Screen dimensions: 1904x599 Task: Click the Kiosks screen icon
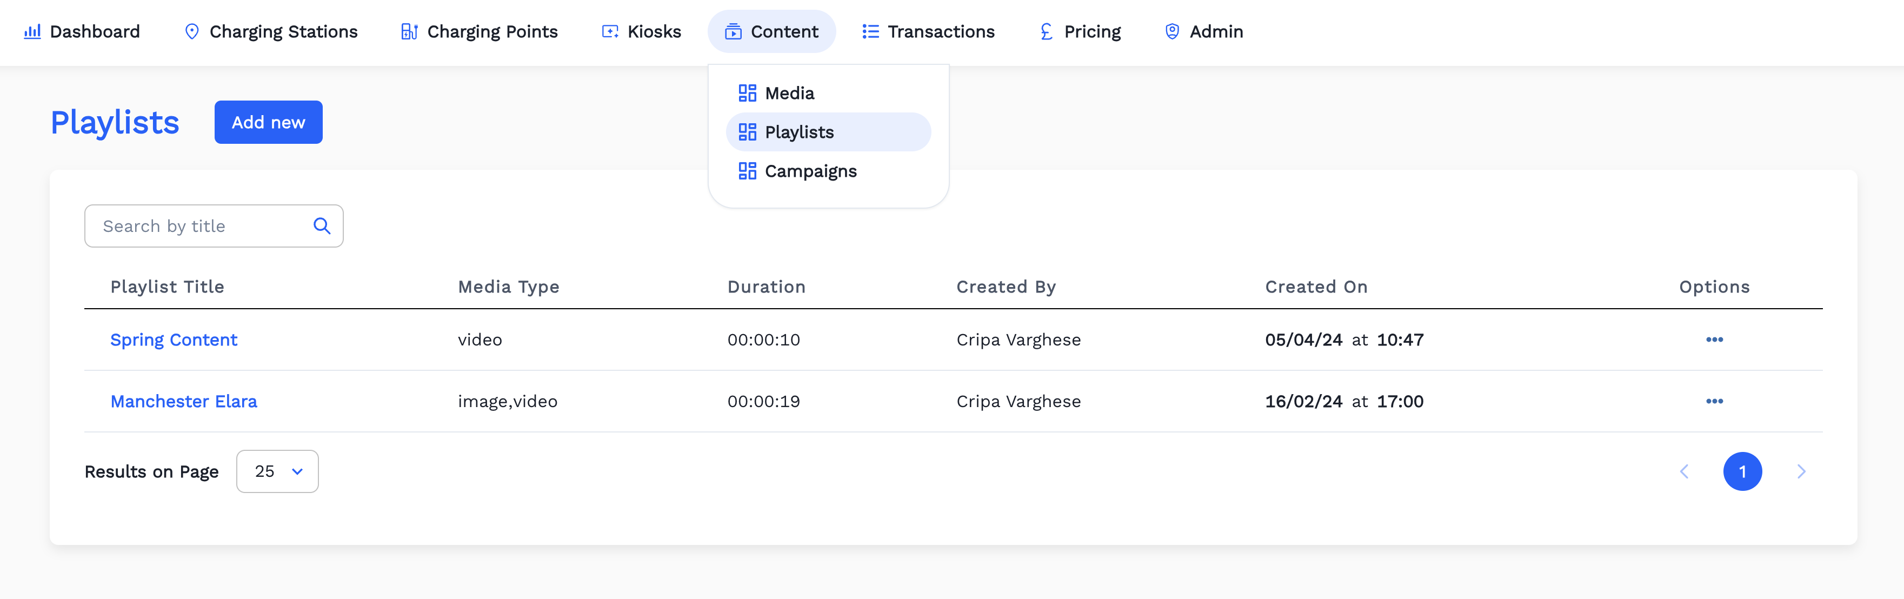(610, 32)
